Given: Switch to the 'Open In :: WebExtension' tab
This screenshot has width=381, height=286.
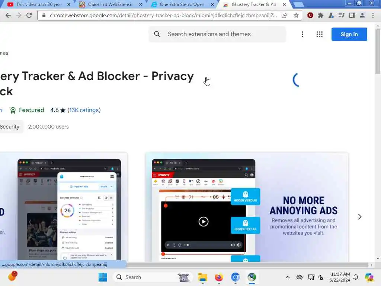Looking at the screenshot, I should click(x=110, y=4).
